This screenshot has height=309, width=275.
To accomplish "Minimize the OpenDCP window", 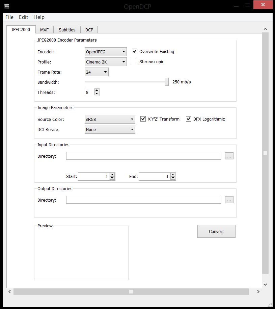I will (236, 6).
